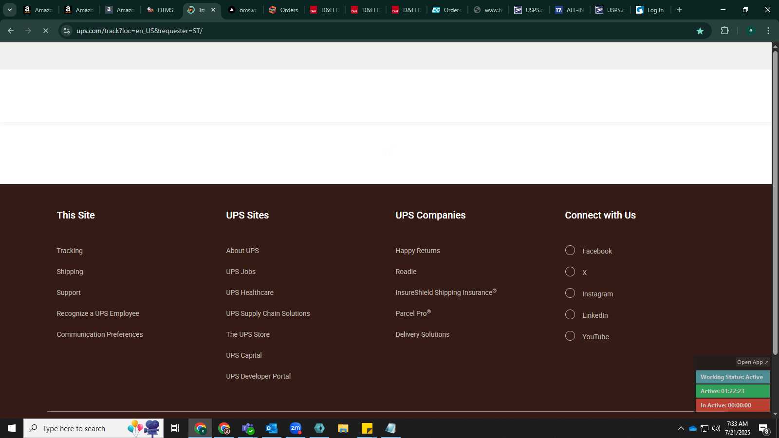Open Zoom from taskbar
Screen dimensions: 779x438
pyautogui.click(x=296, y=428)
